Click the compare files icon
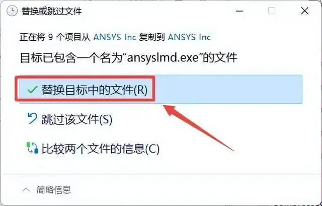This screenshot has height=206, width=322. pos(32,148)
